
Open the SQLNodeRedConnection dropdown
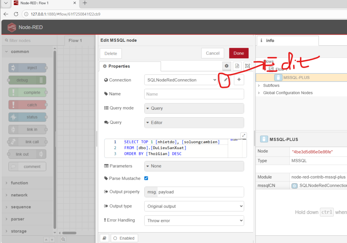(181, 80)
